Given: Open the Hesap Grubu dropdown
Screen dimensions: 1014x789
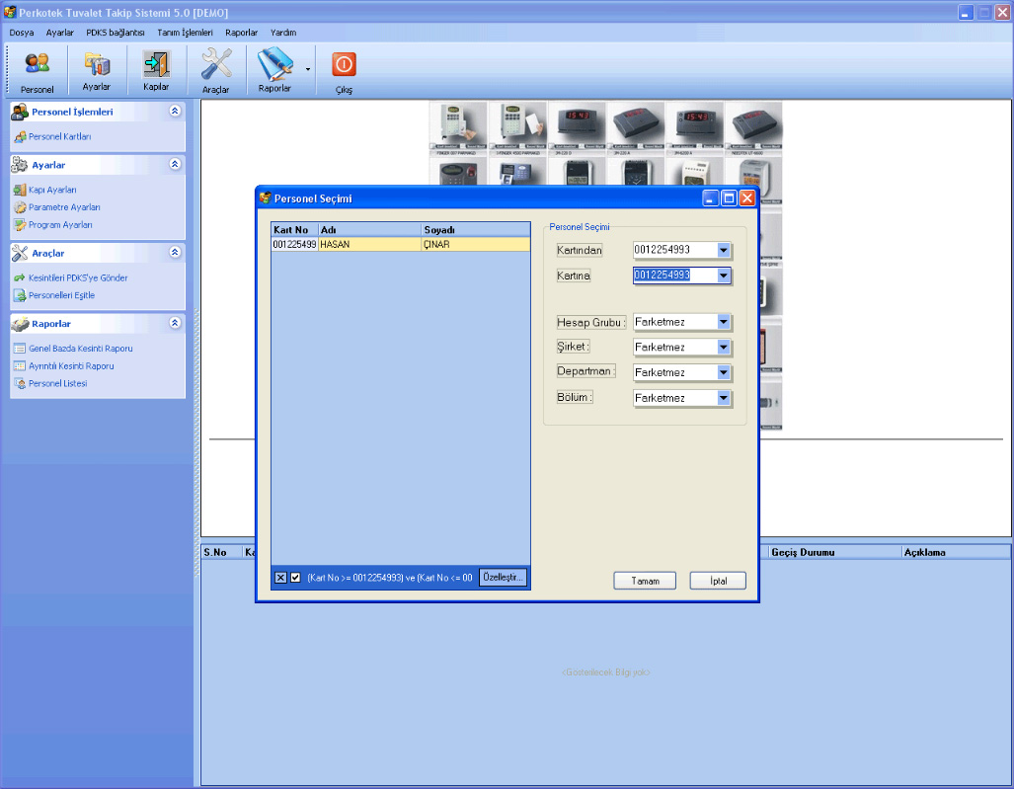Looking at the screenshot, I should (724, 321).
